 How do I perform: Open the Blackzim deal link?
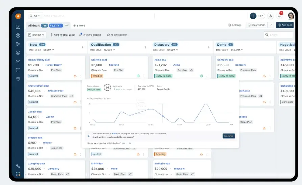click(162, 164)
